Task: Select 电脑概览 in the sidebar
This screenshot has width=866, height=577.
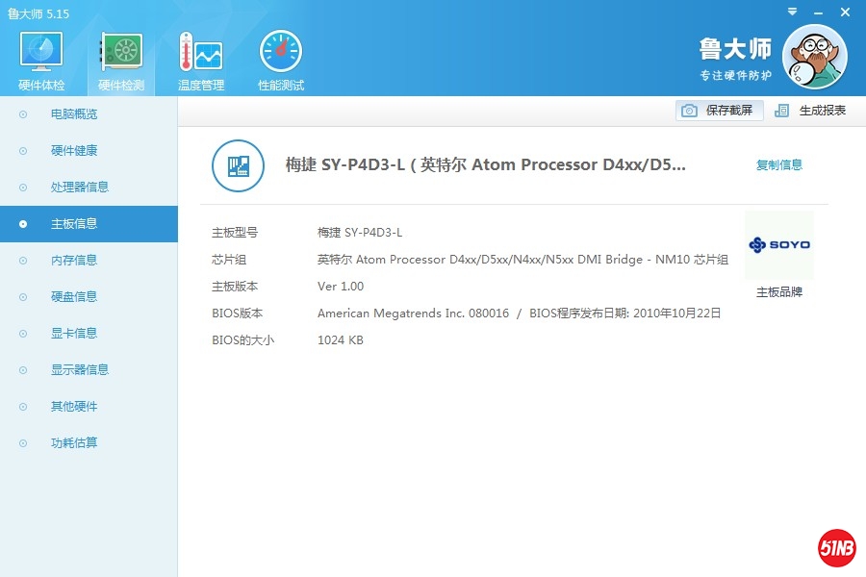Action: (74, 114)
